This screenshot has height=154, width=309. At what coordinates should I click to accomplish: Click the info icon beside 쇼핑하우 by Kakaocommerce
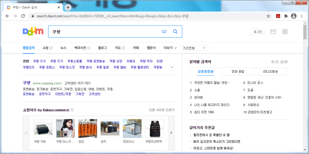point(72,110)
